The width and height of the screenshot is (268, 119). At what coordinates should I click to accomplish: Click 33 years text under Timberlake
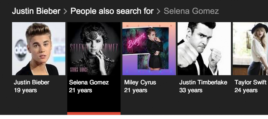coord(191,90)
